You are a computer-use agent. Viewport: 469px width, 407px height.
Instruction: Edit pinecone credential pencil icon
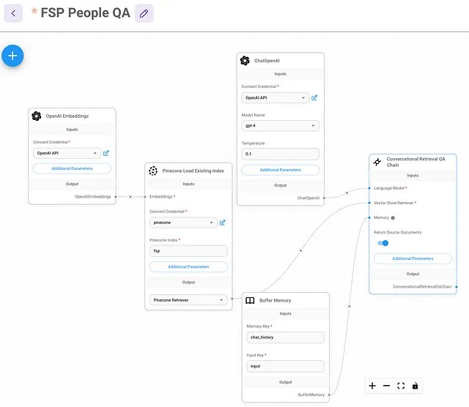pyautogui.click(x=223, y=223)
